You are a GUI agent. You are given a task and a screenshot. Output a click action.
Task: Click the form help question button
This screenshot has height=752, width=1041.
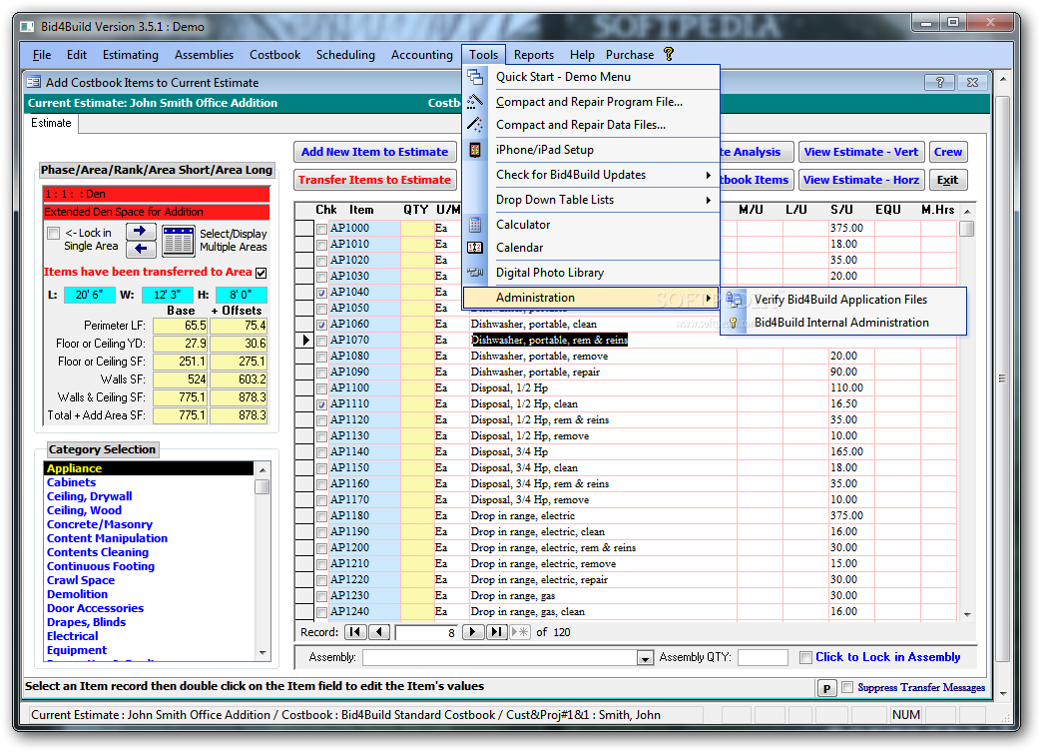[x=940, y=82]
